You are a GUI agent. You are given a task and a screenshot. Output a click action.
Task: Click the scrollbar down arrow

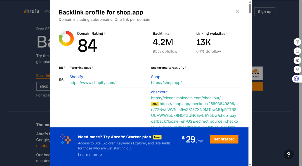(x=250, y=164)
